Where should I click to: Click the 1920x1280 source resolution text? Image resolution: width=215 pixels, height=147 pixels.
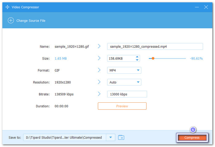[63, 82]
